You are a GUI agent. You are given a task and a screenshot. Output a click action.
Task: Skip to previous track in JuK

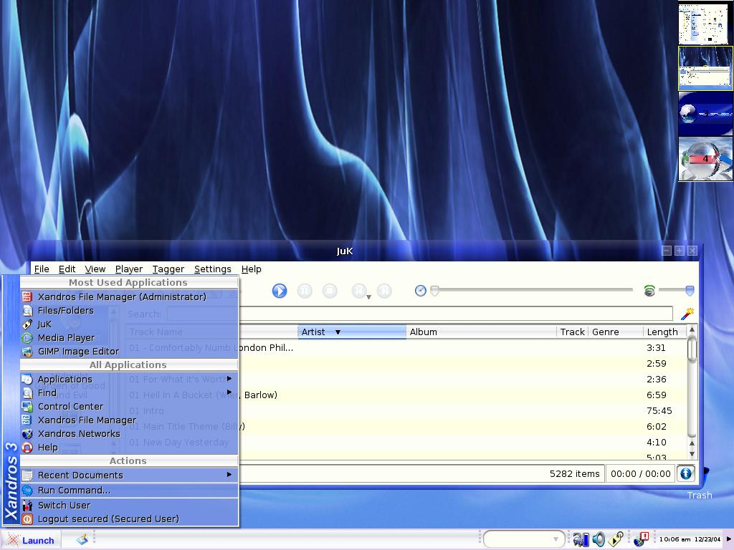(x=358, y=291)
